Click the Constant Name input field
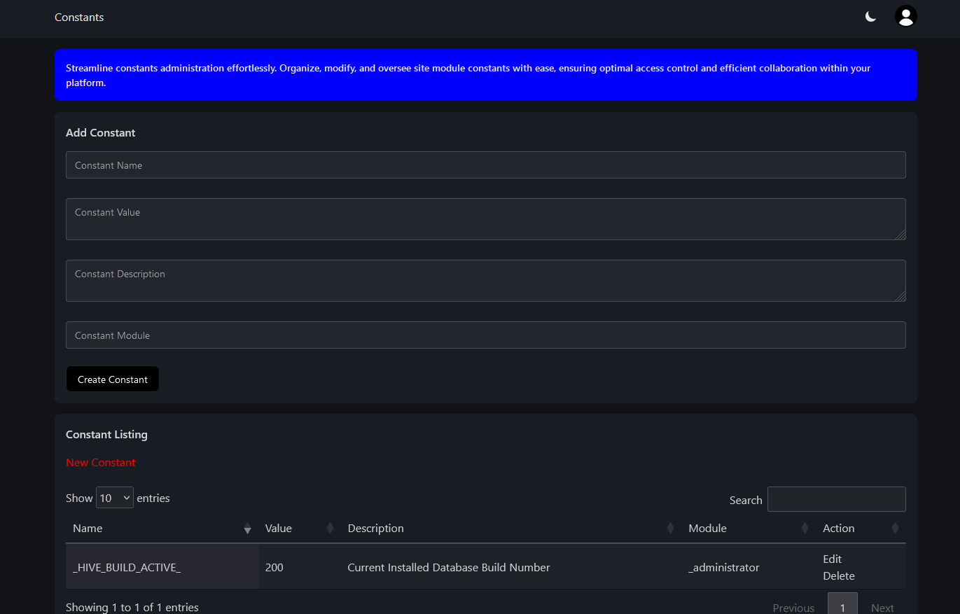This screenshot has width=960, height=614. (485, 165)
